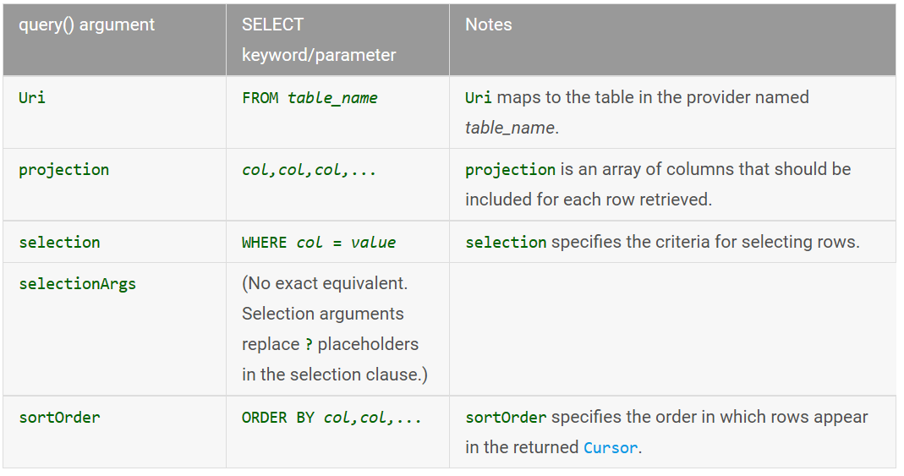
Task: Select the Uri argument cell
Action: click(115, 112)
